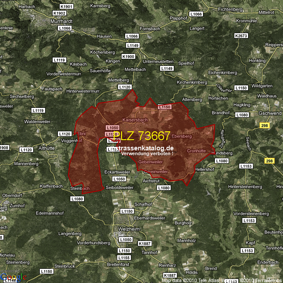This screenshot has width=283, height=283.
Task: Click the K1901 road shield
Action: tap(66, 7)
